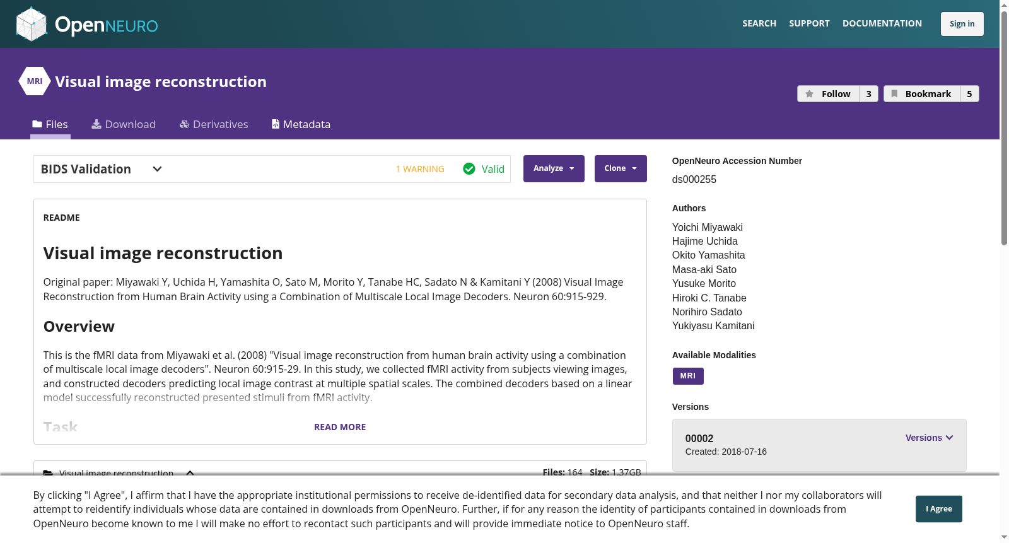Click author name Norihiro Sadato
This screenshot has width=1009, height=543.
pyautogui.click(x=708, y=312)
